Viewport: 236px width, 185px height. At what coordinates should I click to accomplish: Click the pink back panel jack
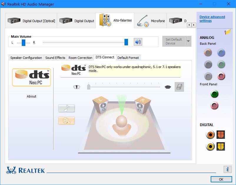click(221, 76)
